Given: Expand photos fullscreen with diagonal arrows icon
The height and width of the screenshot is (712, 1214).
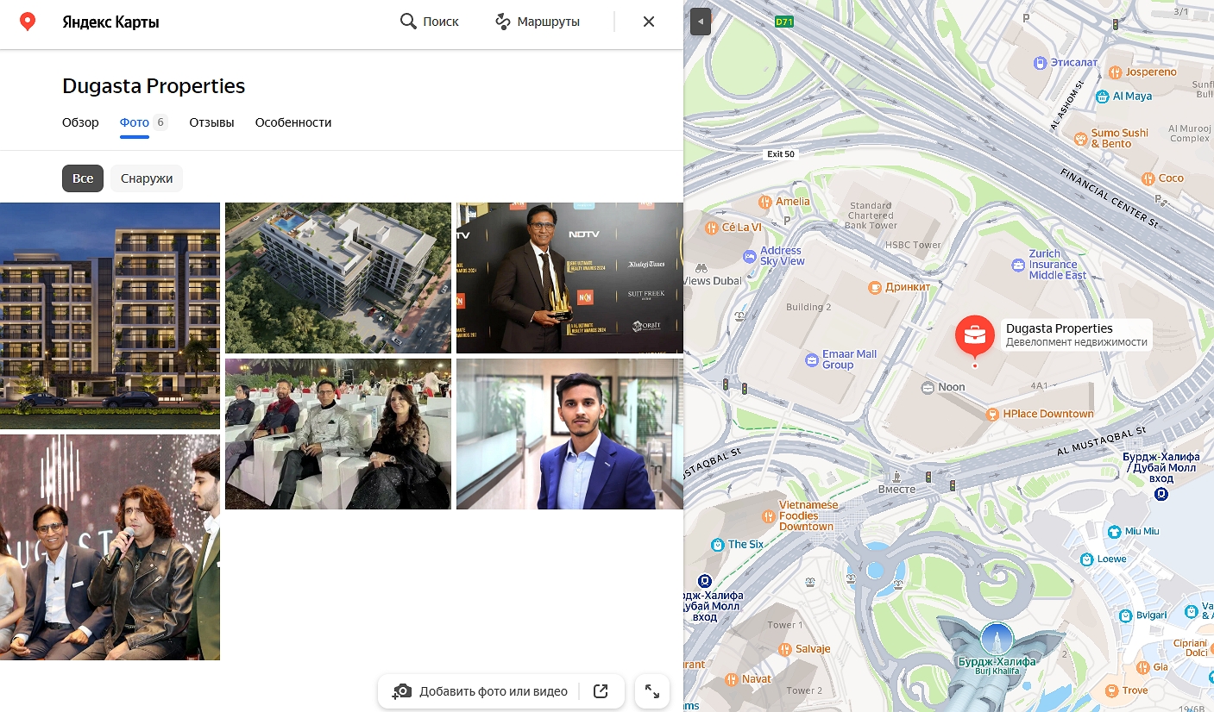Looking at the screenshot, I should tap(651, 690).
